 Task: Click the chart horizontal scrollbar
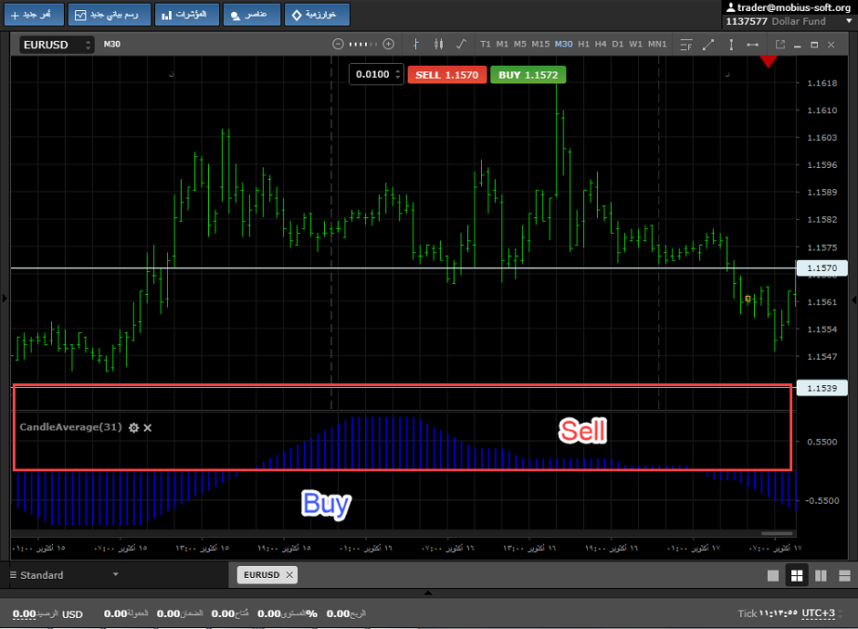[777, 533]
